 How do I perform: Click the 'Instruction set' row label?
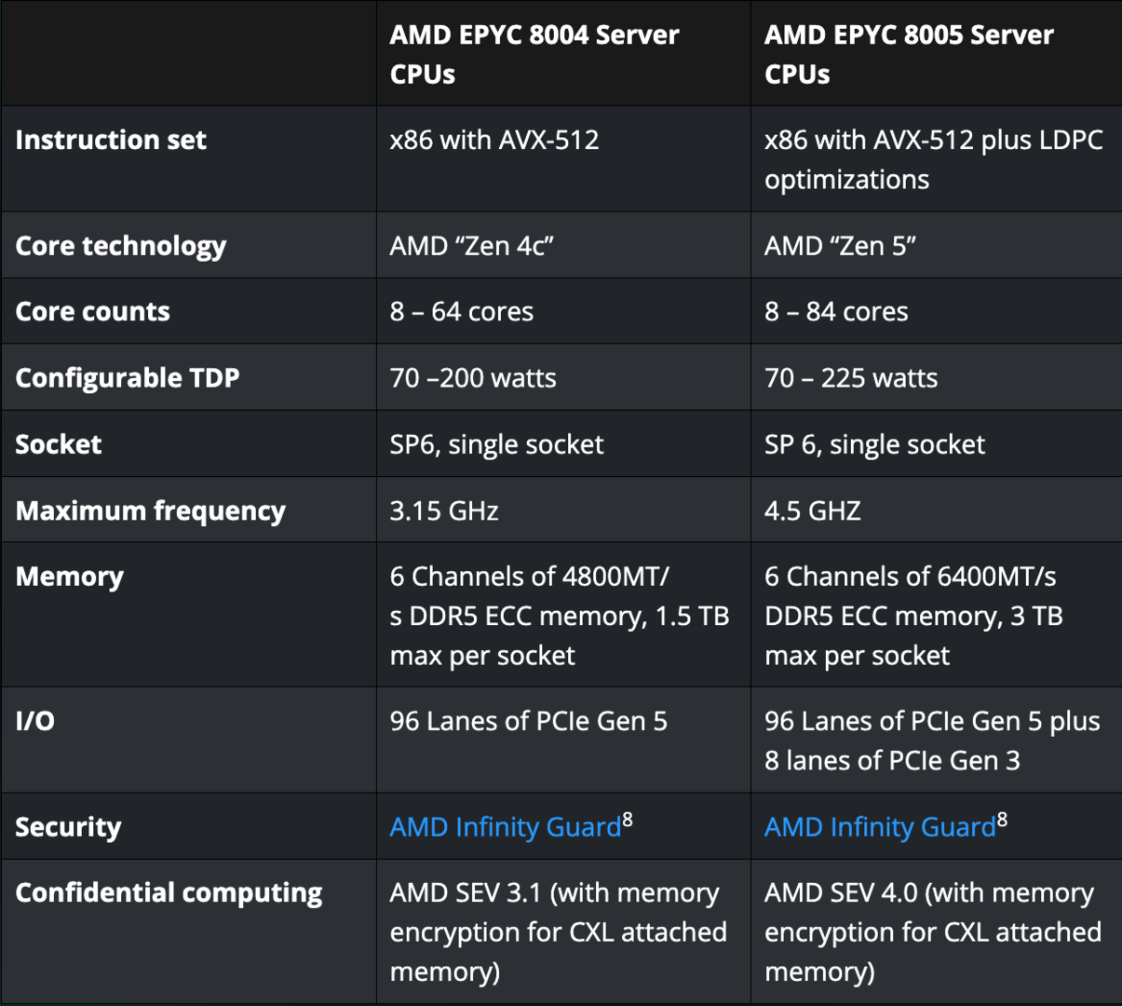click(x=111, y=140)
